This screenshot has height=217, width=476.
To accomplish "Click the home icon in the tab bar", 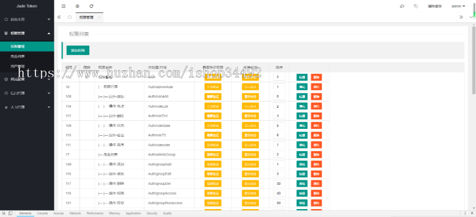I will [70, 17].
